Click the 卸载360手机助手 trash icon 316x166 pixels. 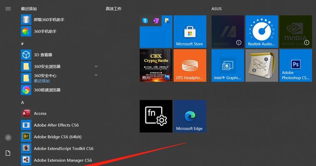pyautogui.click(x=26, y=20)
